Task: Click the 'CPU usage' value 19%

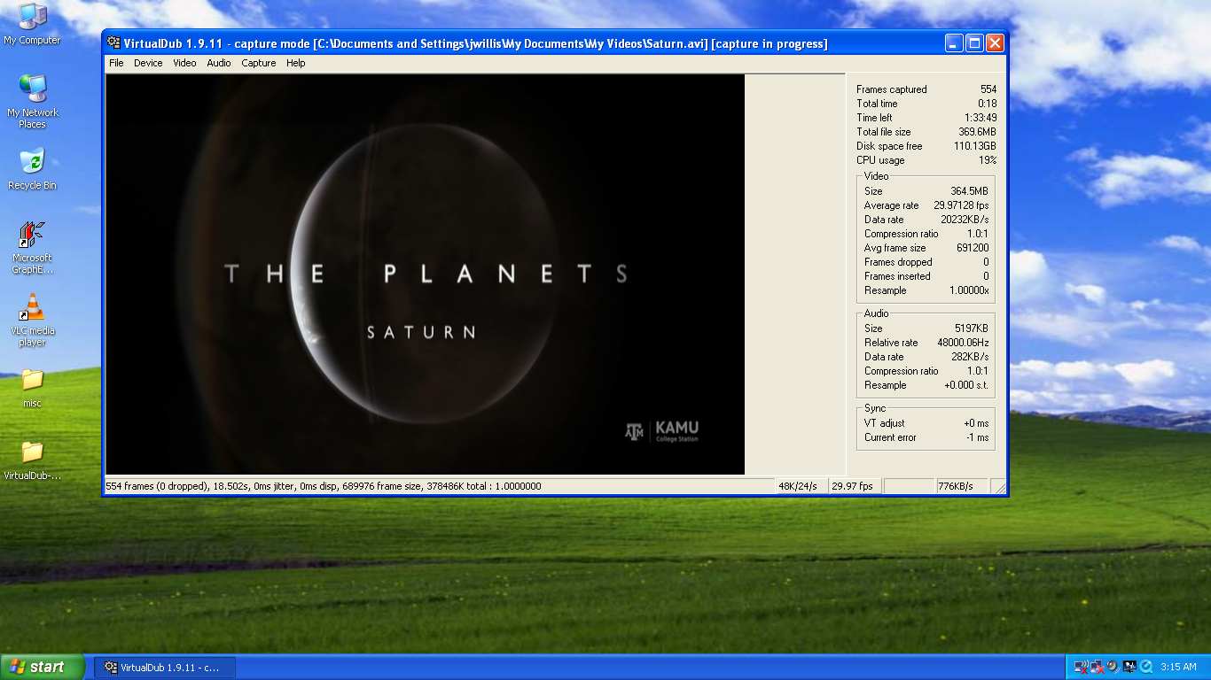Action: (x=988, y=160)
